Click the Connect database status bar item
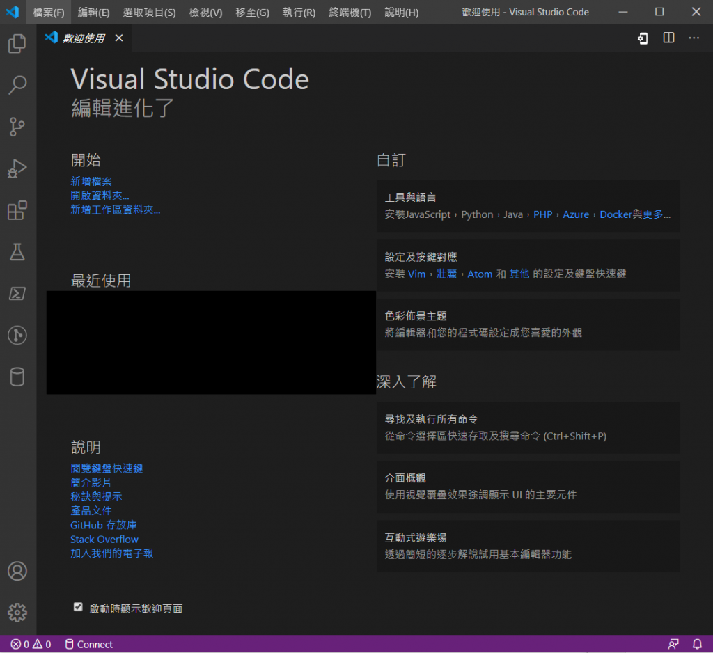This screenshot has height=653, width=713. point(88,645)
